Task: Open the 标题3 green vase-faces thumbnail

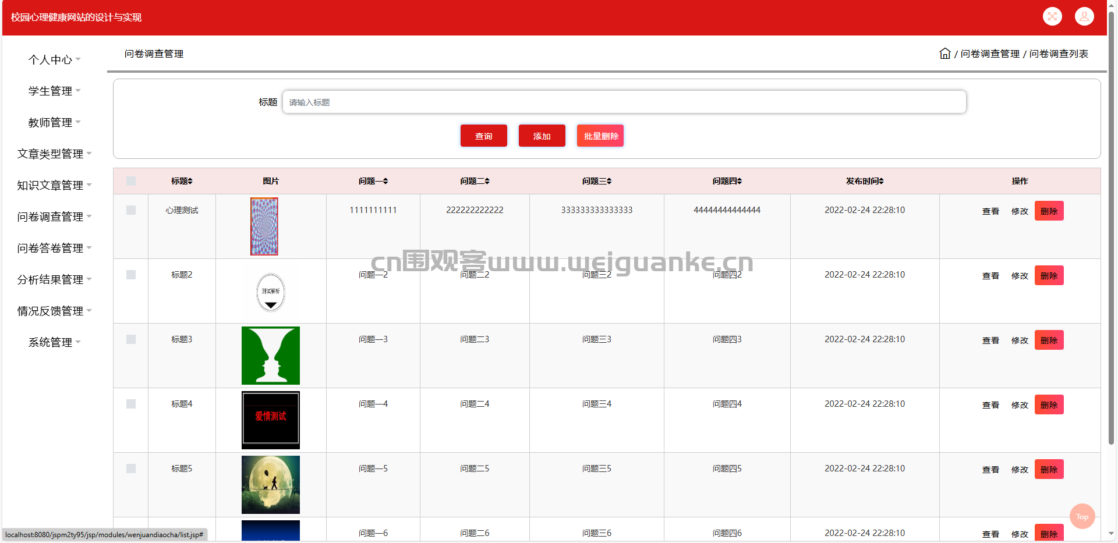Action: pyautogui.click(x=271, y=356)
